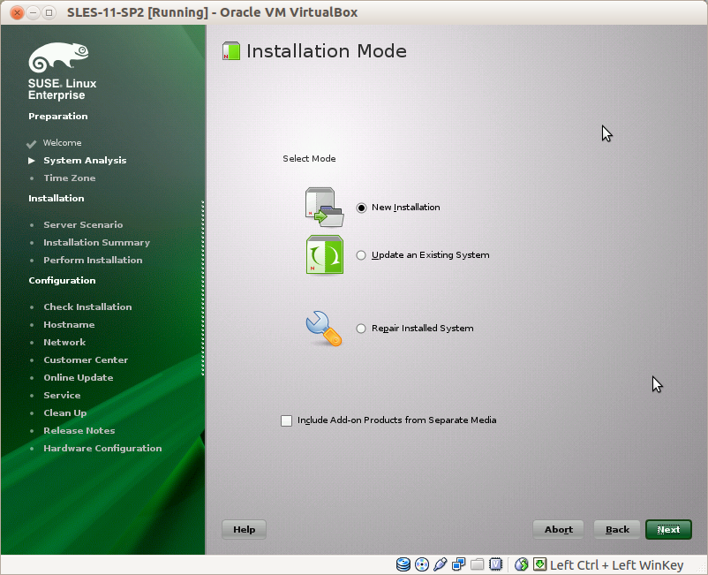
Task: Click the Configuration section heading
Action: pos(63,281)
